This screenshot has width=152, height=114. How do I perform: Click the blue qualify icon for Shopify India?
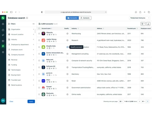(x=67, y=47)
